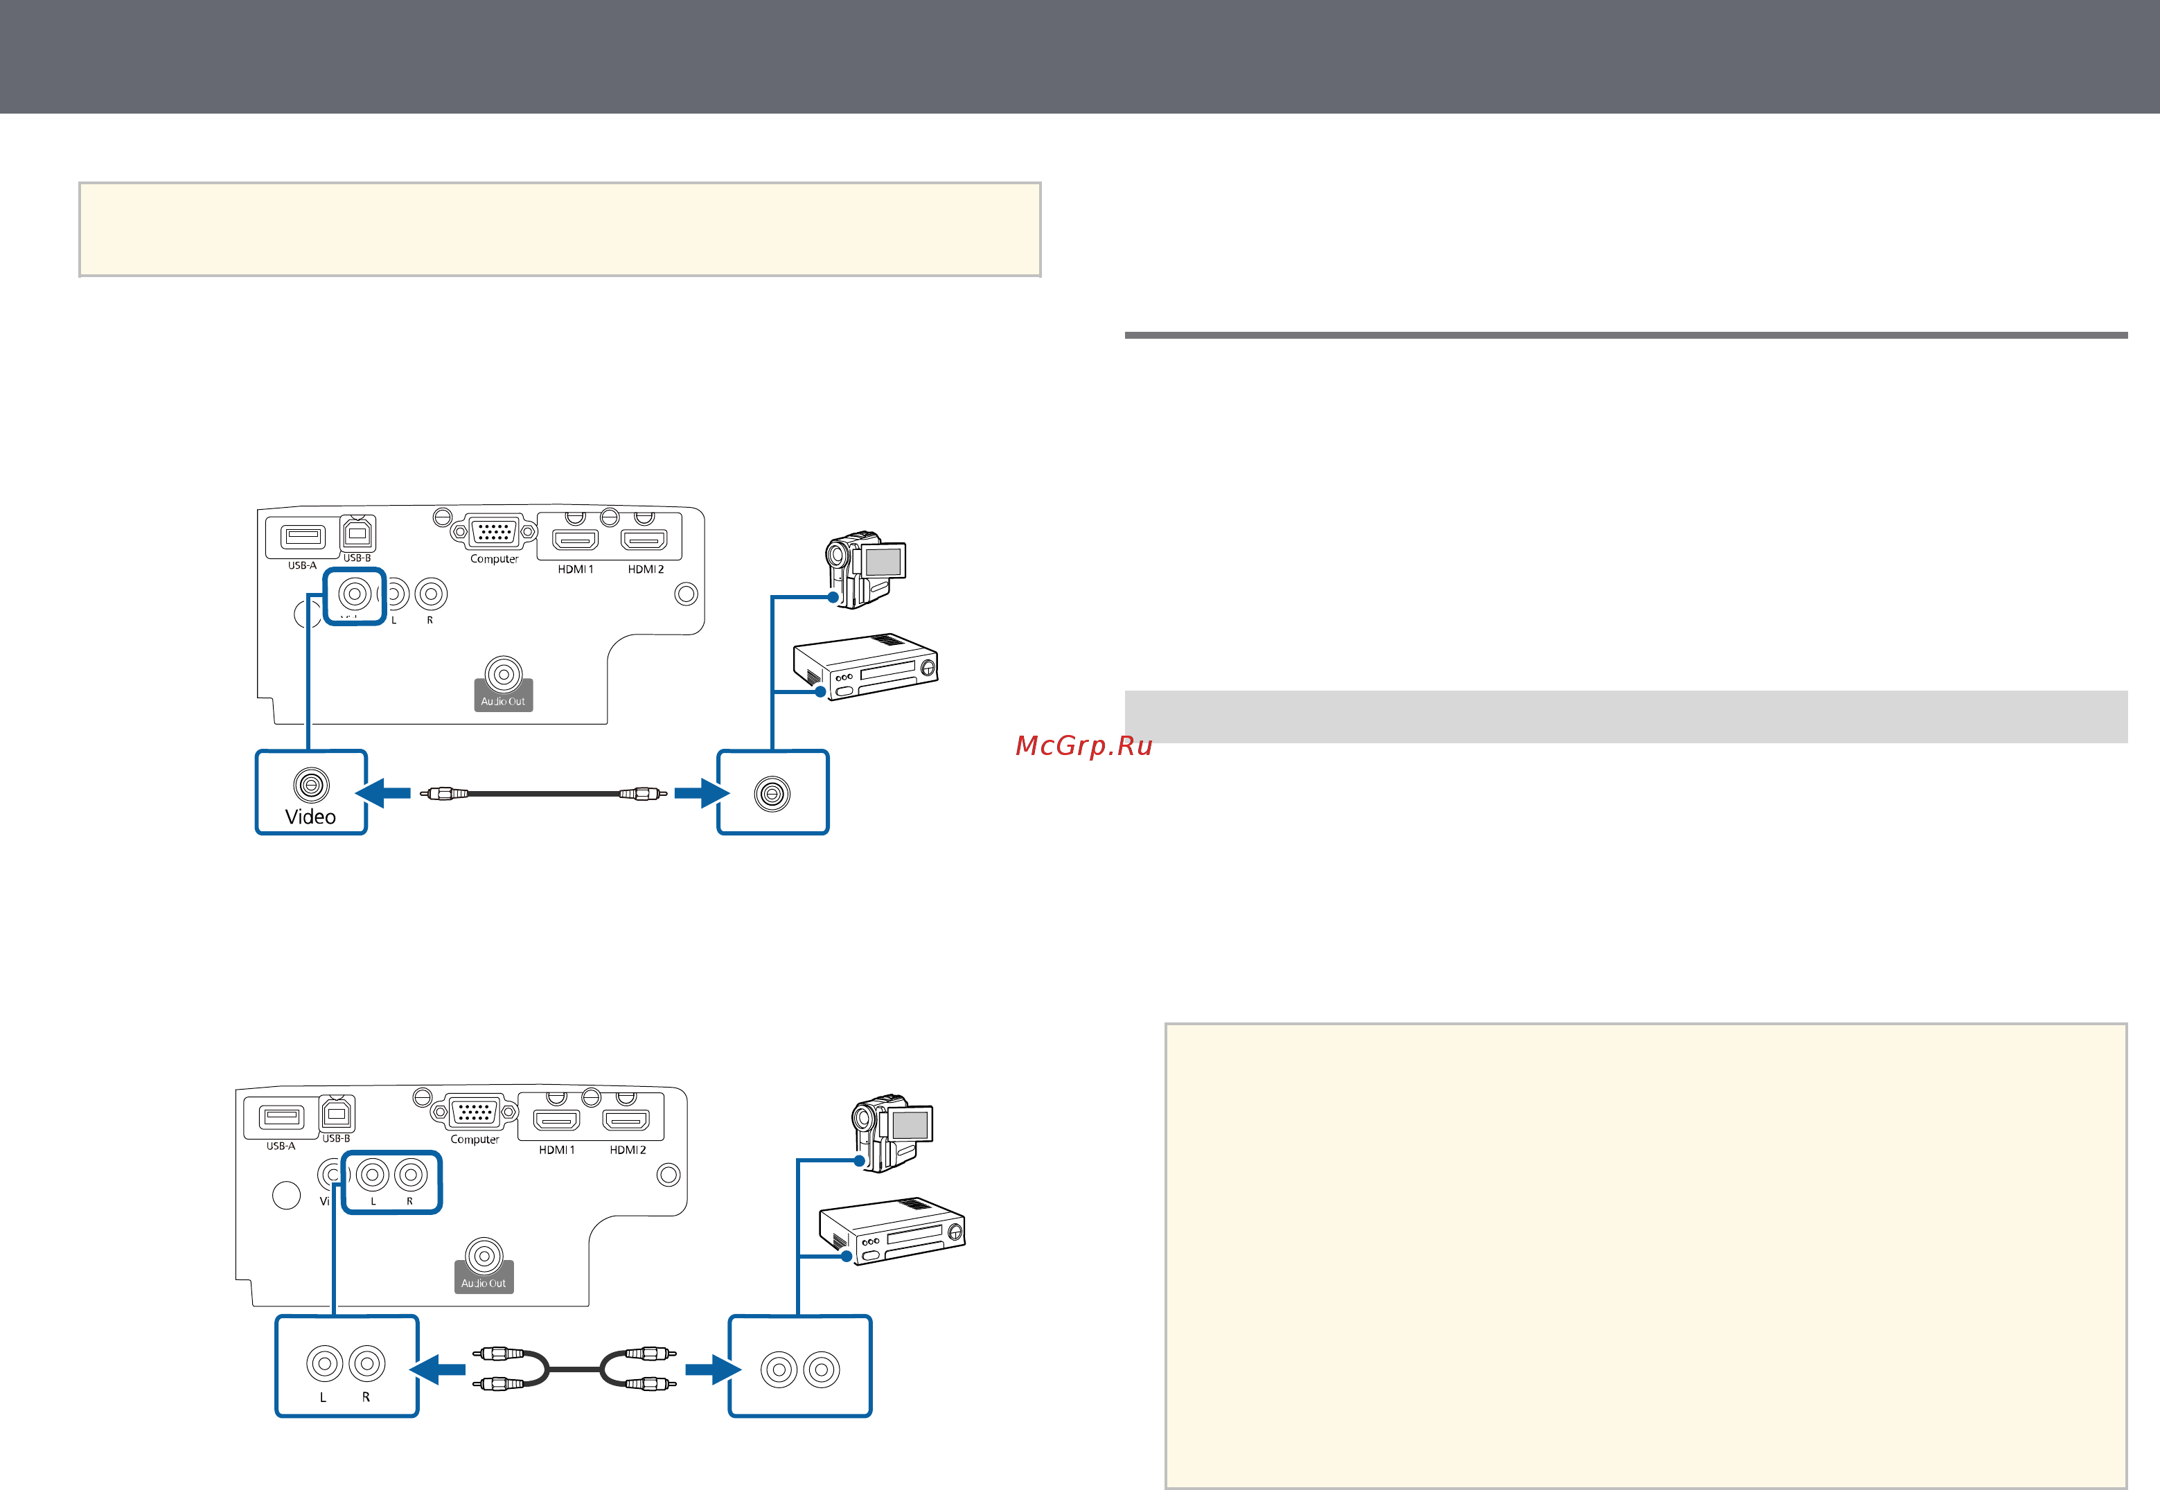The height and width of the screenshot is (1490, 2160).
Task: Click the 'Video' label in the enlarged callout
Action: pyautogui.click(x=311, y=817)
